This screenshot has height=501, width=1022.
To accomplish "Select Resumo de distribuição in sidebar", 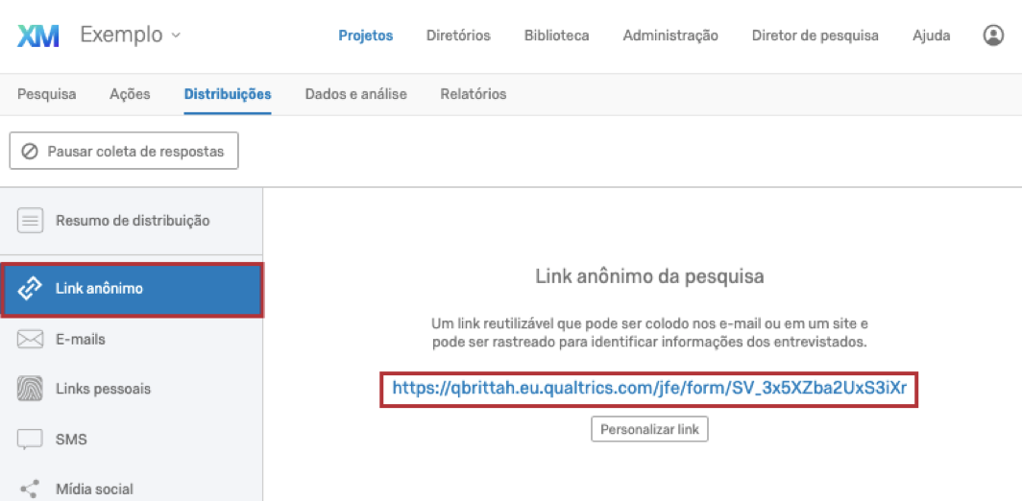I will pyautogui.click(x=132, y=221).
